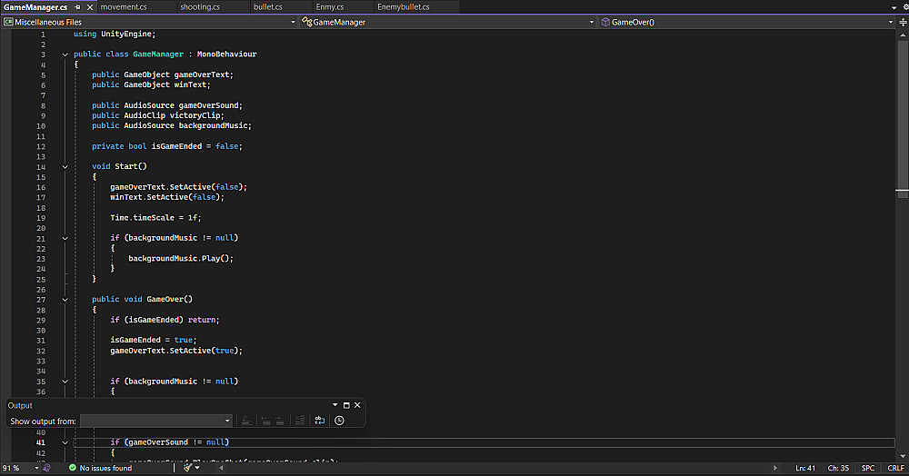Click gameOverText.SetActive(true) on line 32

176,351
